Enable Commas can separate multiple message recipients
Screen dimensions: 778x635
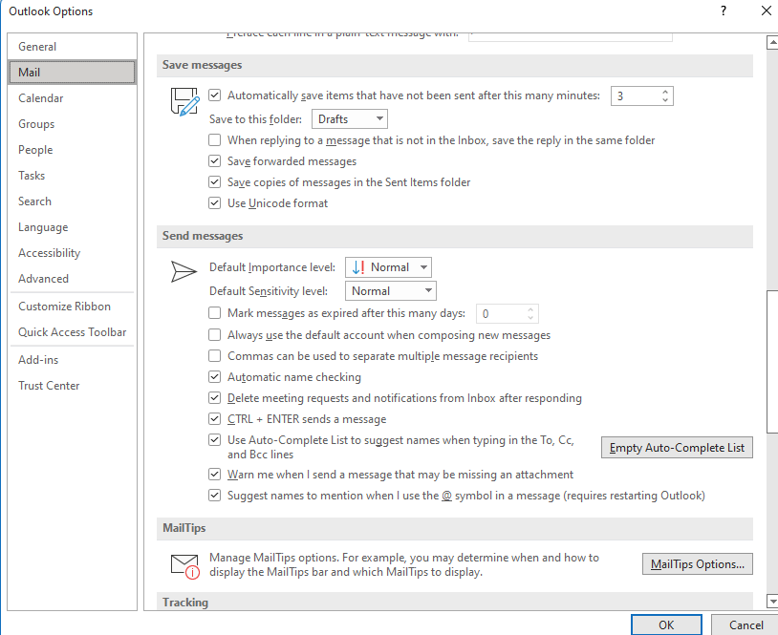click(215, 355)
